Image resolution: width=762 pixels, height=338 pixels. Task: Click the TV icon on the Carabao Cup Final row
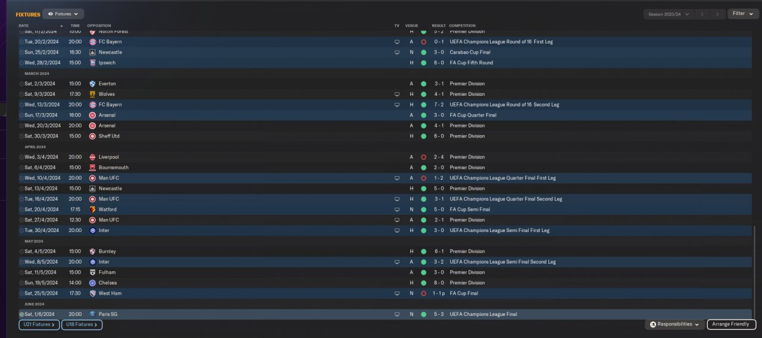click(397, 52)
